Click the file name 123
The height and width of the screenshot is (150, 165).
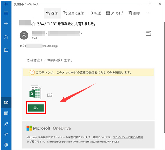pos(49,95)
